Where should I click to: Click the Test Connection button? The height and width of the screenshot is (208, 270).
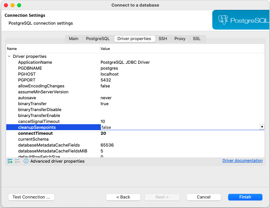tap(31, 197)
